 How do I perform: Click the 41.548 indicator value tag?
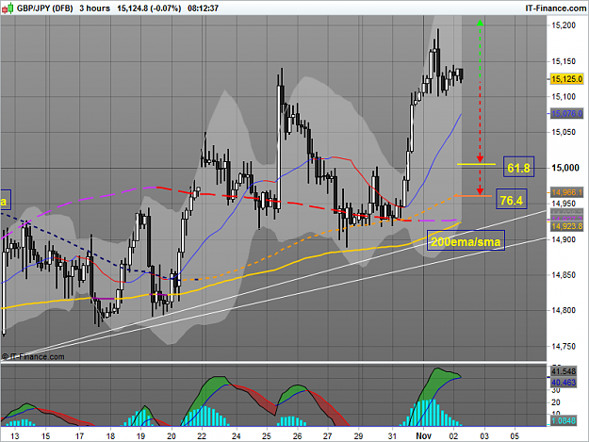[x=564, y=371]
